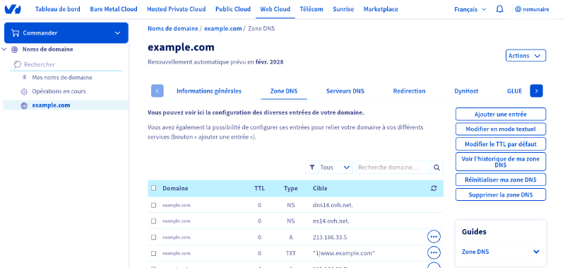Tick the checkbox for dns14.ovh.net. NS record
565x268 pixels.
pos(153,205)
